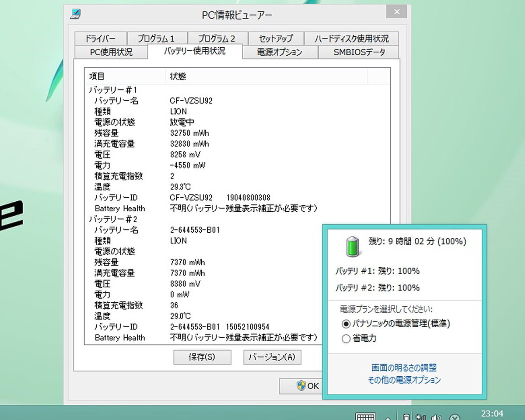This screenshot has width=525, height=420.
Task: Open the ハードディスク使用状況 tab
Action: [x=351, y=38]
